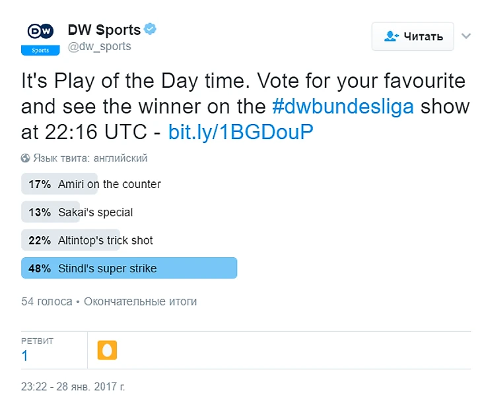Click the Язык твита: английский label
This screenshot has width=482, height=401.
click(90, 158)
